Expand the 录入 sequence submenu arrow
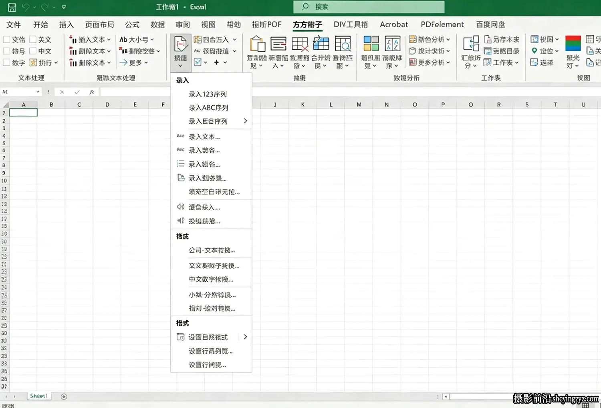Screen dimensions: 601x408 coord(245,121)
